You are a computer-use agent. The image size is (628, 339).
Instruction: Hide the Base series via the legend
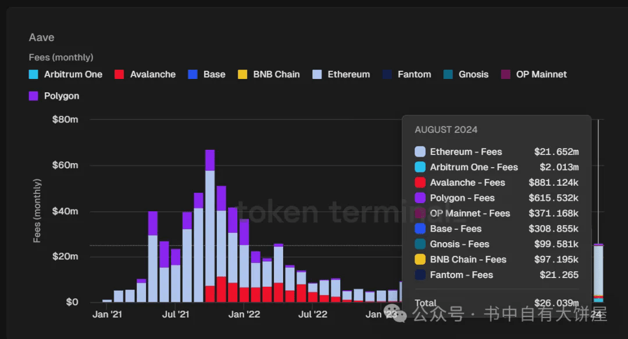click(x=206, y=74)
